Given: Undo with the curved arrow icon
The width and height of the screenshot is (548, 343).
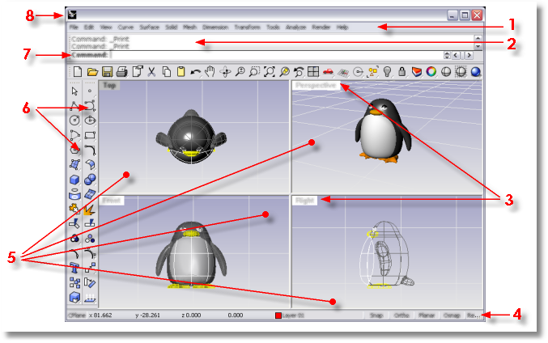Looking at the screenshot, I should (195, 72).
